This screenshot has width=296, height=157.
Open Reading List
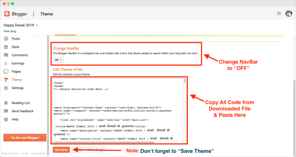tap(21, 103)
